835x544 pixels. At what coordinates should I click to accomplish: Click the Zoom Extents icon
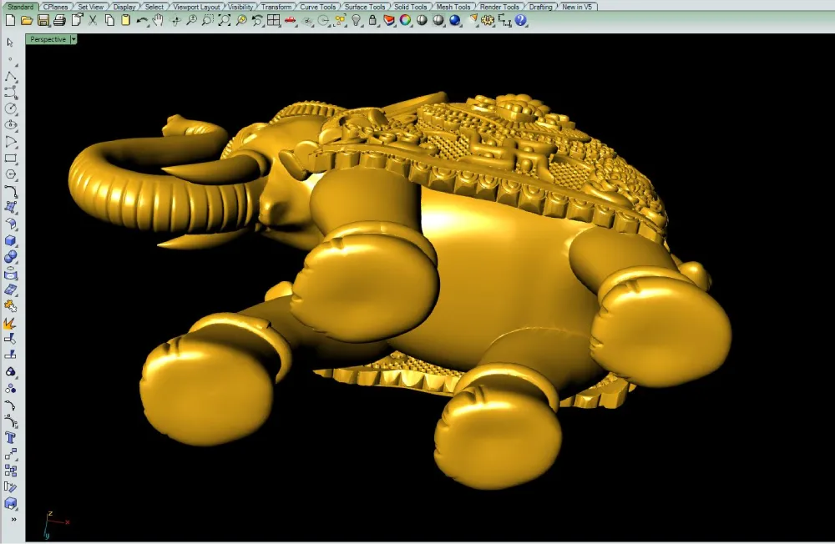pos(224,20)
